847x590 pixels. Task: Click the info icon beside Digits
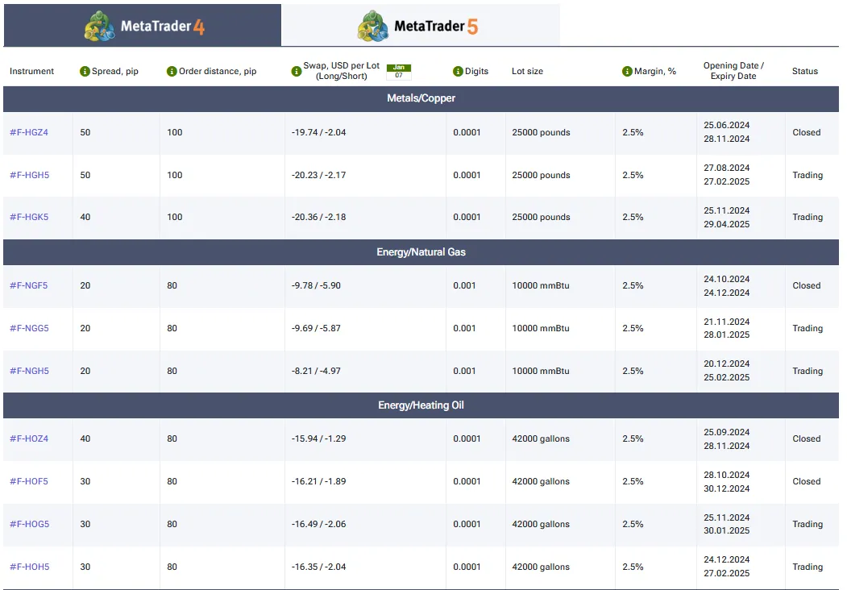[x=458, y=71]
